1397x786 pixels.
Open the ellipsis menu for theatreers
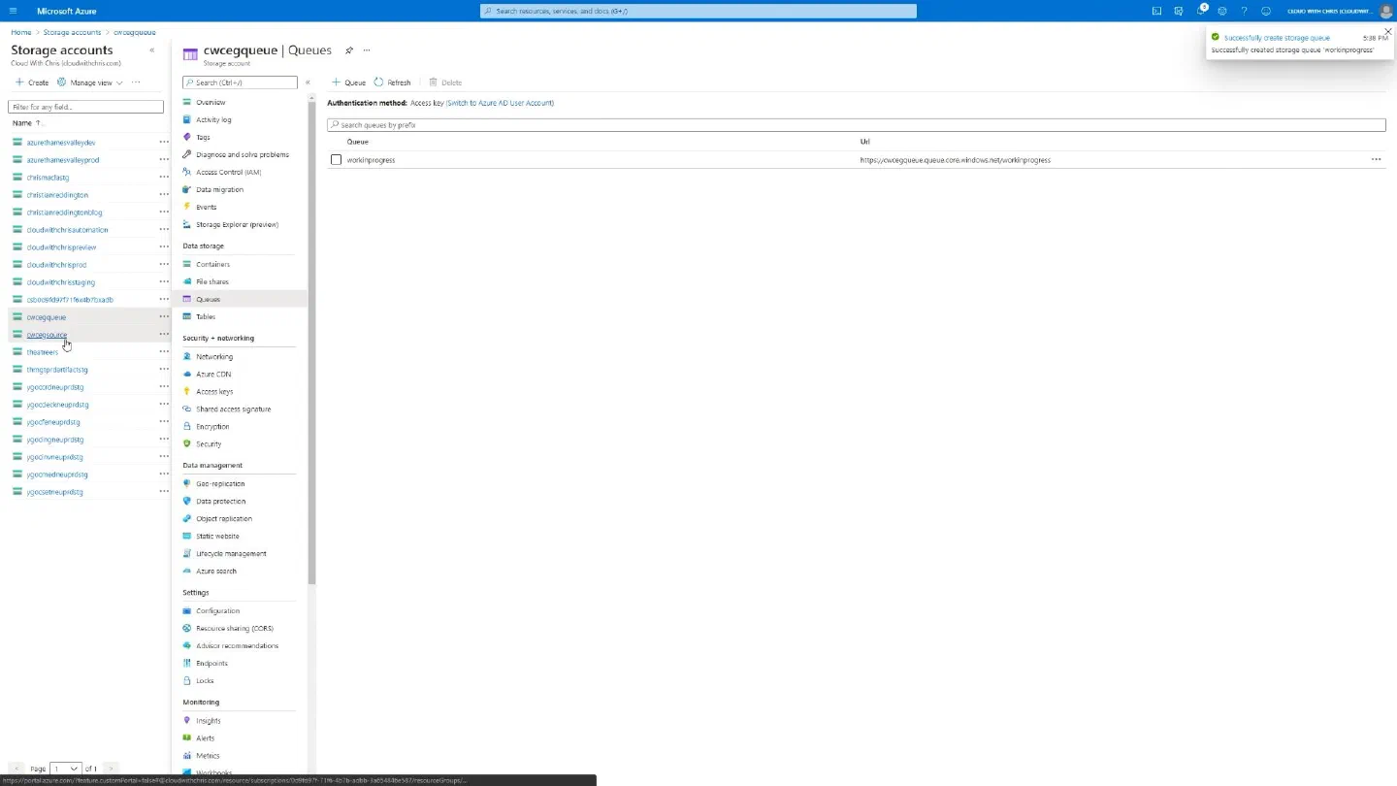pyautogui.click(x=164, y=352)
